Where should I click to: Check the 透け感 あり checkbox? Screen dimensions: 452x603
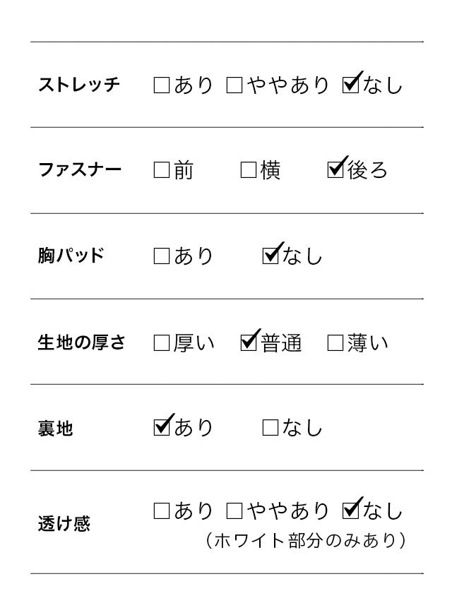point(162,511)
